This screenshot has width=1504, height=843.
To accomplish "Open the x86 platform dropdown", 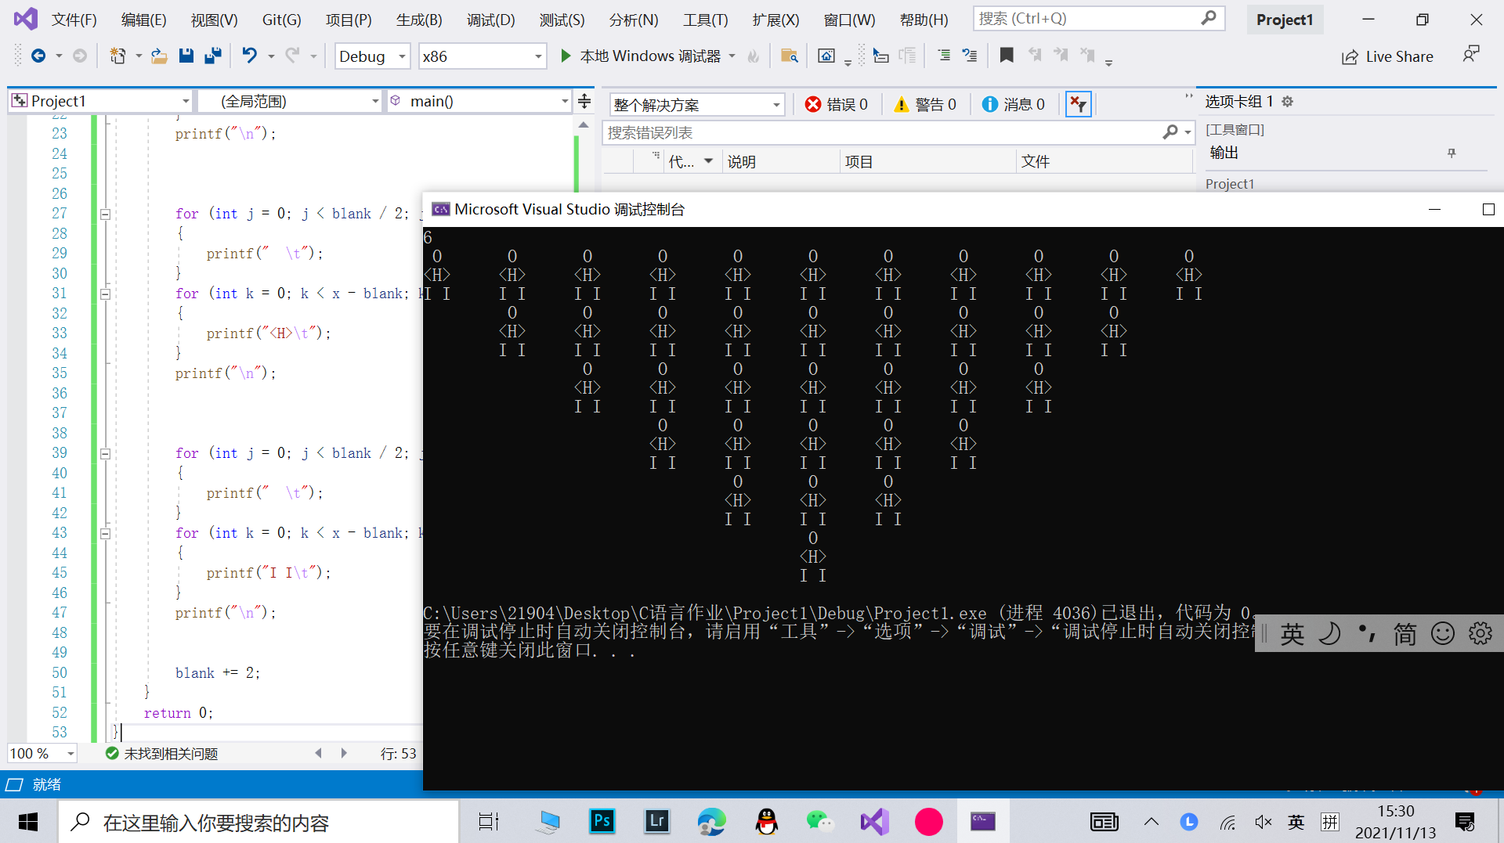I will point(482,56).
